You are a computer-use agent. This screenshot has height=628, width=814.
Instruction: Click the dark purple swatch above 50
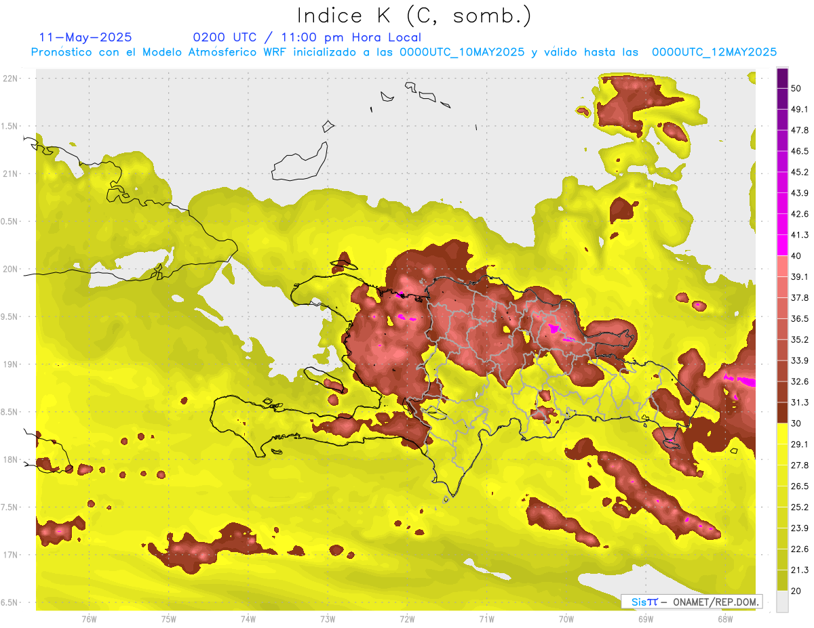782,78
